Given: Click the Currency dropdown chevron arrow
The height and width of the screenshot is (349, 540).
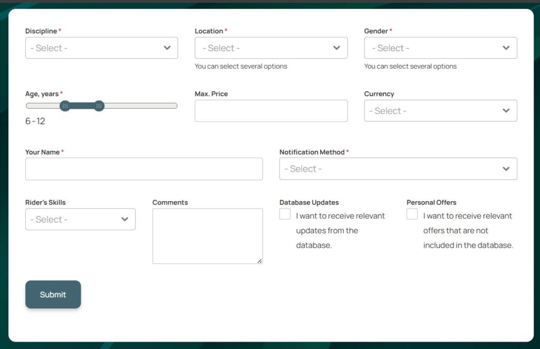Looking at the screenshot, I should coord(506,111).
